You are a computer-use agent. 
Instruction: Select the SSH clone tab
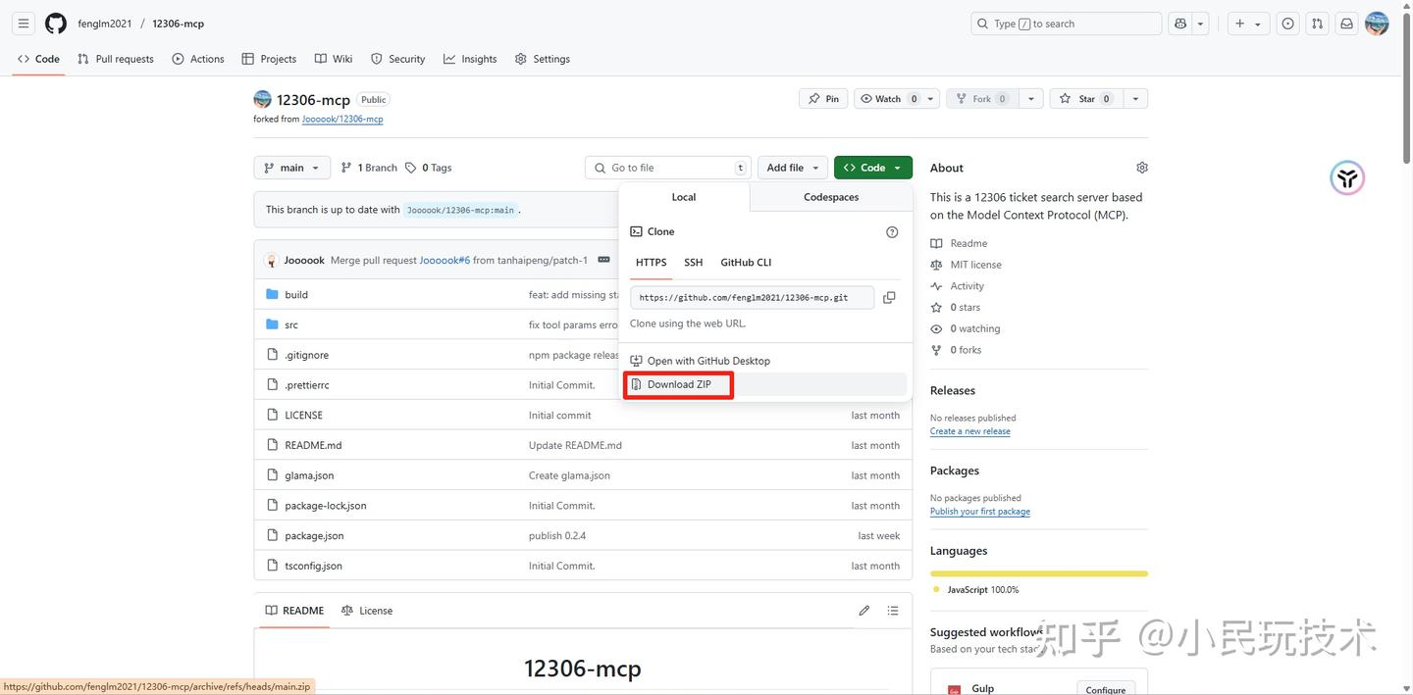coord(693,263)
